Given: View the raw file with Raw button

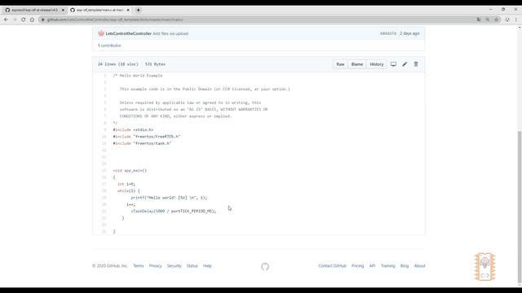Looking at the screenshot, I should 340,64.
